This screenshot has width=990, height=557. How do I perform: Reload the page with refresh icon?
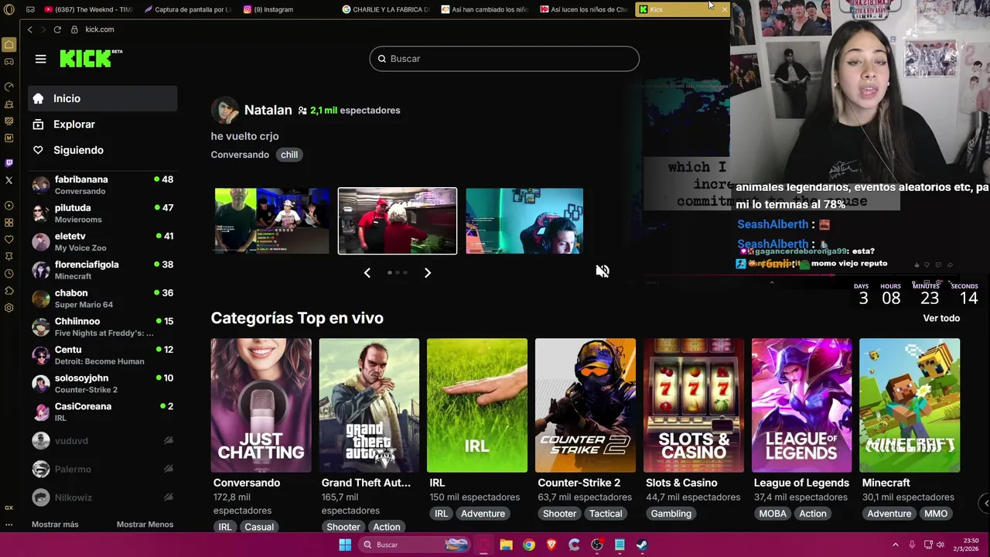point(57,29)
